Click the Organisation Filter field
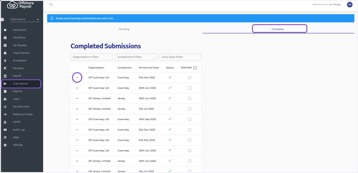The height and width of the screenshot is (173, 358). 91,57
